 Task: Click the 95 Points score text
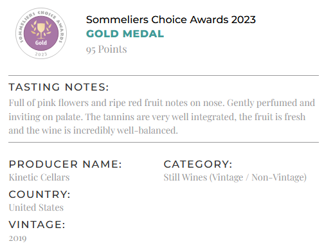point(107,49)
